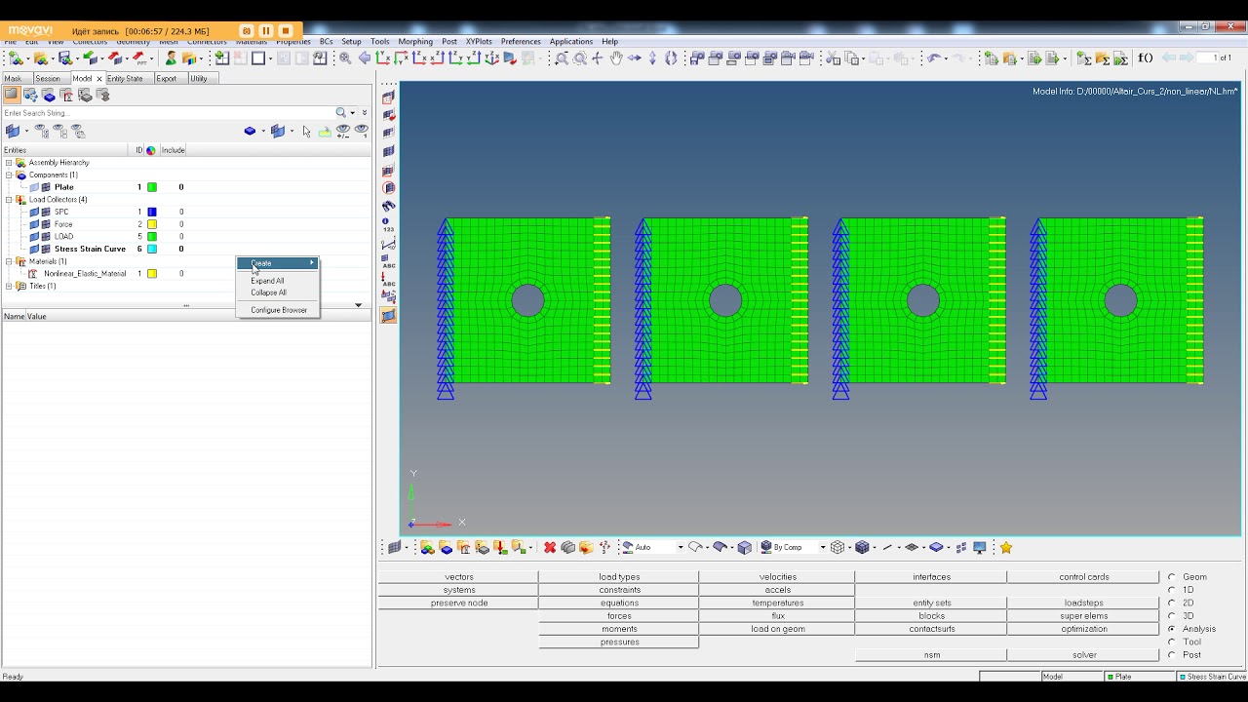Click the yellow star favorites icon

click(x=1006, y=548)
